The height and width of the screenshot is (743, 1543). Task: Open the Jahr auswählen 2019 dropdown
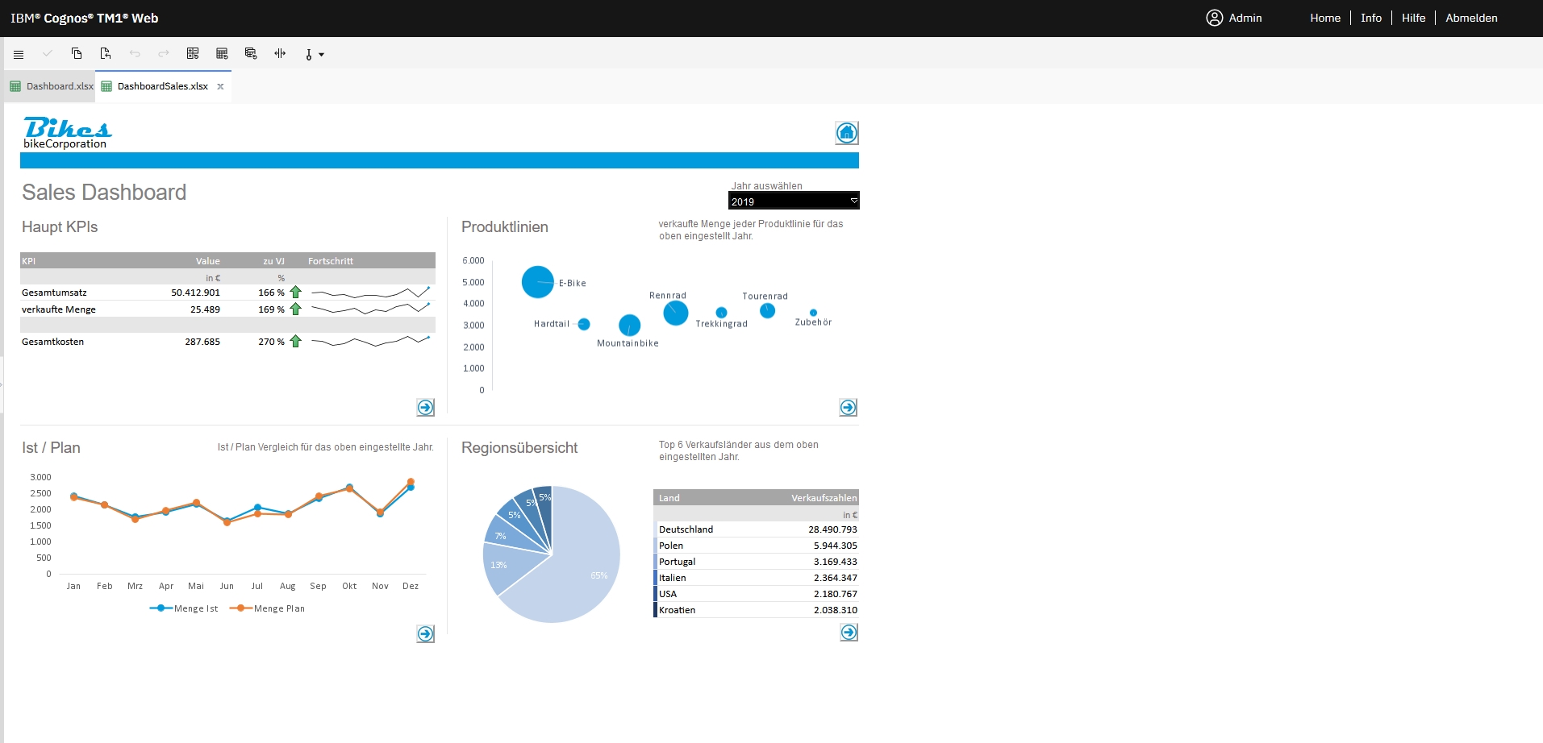[794, 201]
